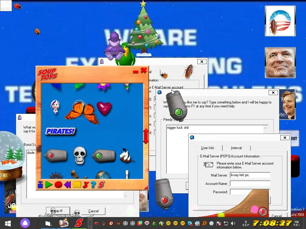Select the Earth globe toy
This screenshot has height=229, width=306.
point(103,175)
